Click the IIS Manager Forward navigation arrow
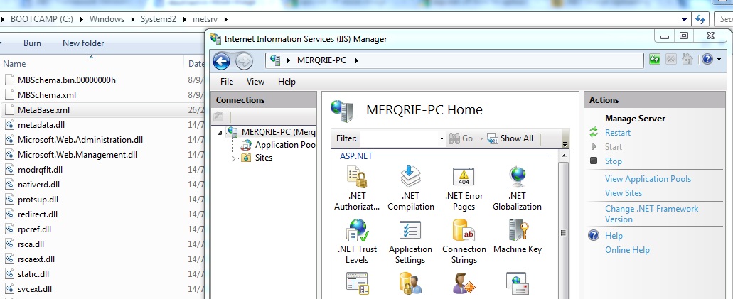 244,61
